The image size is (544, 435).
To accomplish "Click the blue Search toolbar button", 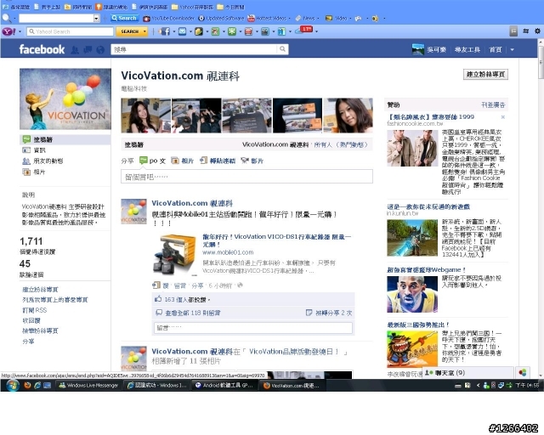I will pyautogui.click(x=125, y=18).
